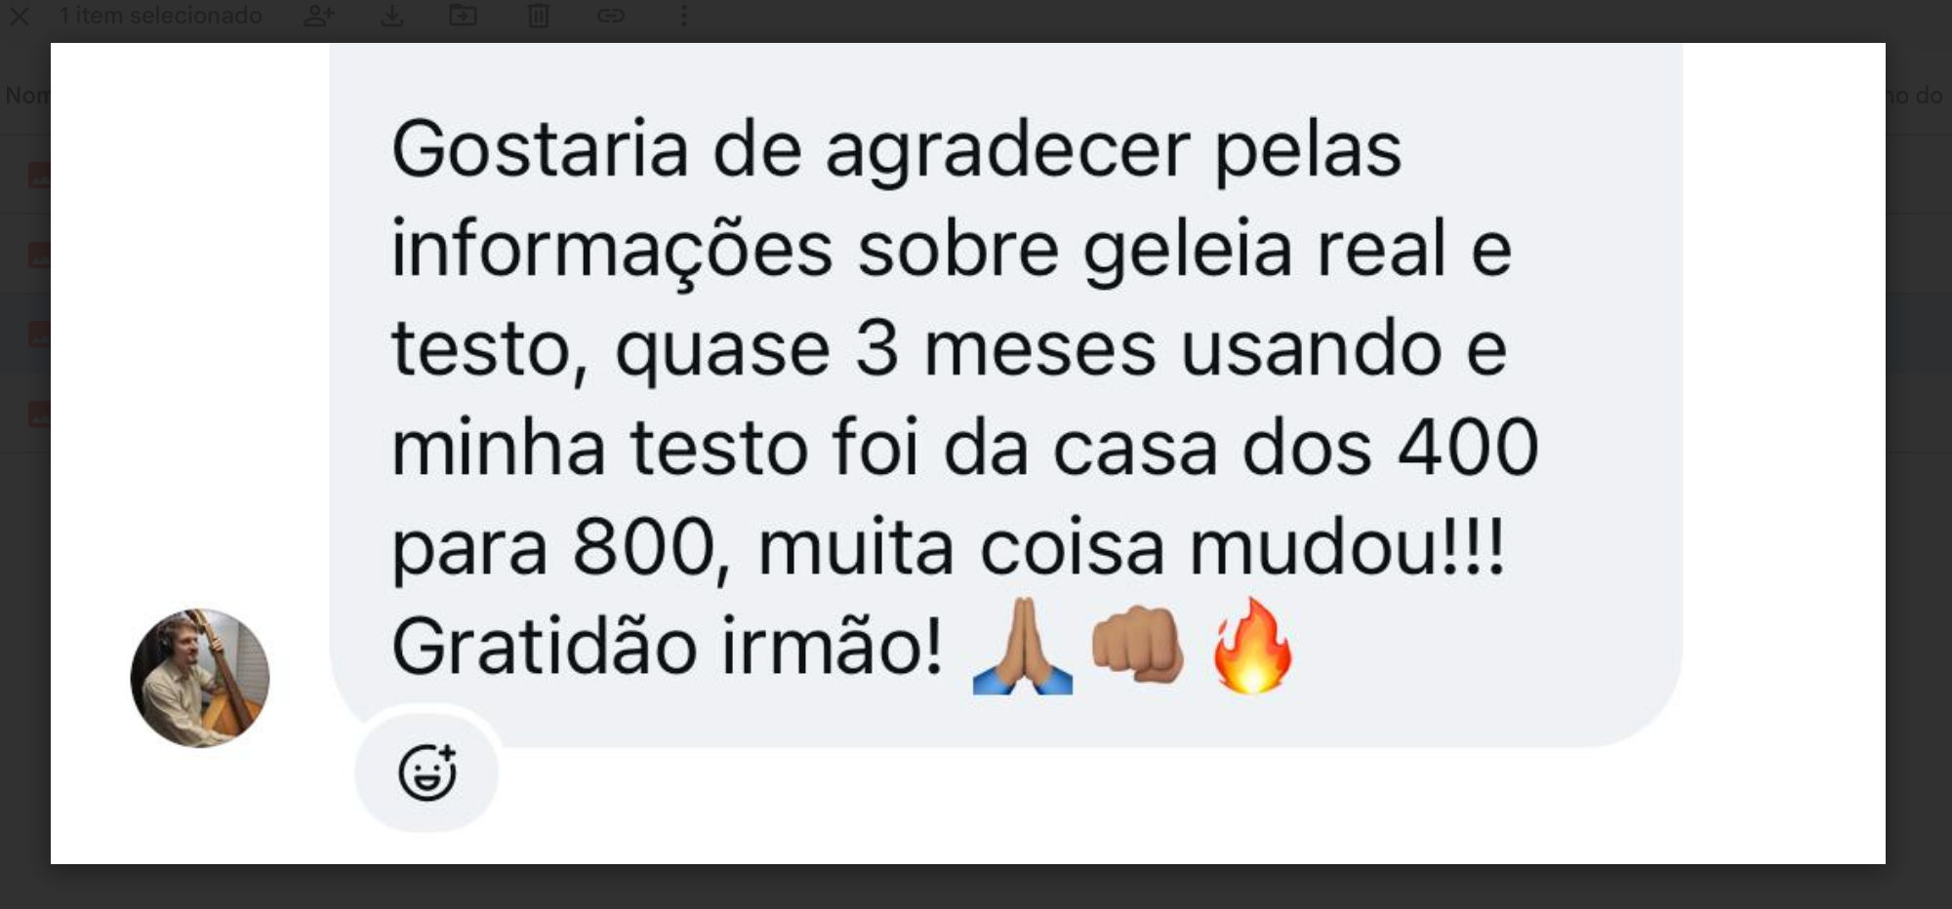Open the three-dot more actions menu
Image resolution: width=1952 pixels, height=909 pixels.
[x=683, y=16]
